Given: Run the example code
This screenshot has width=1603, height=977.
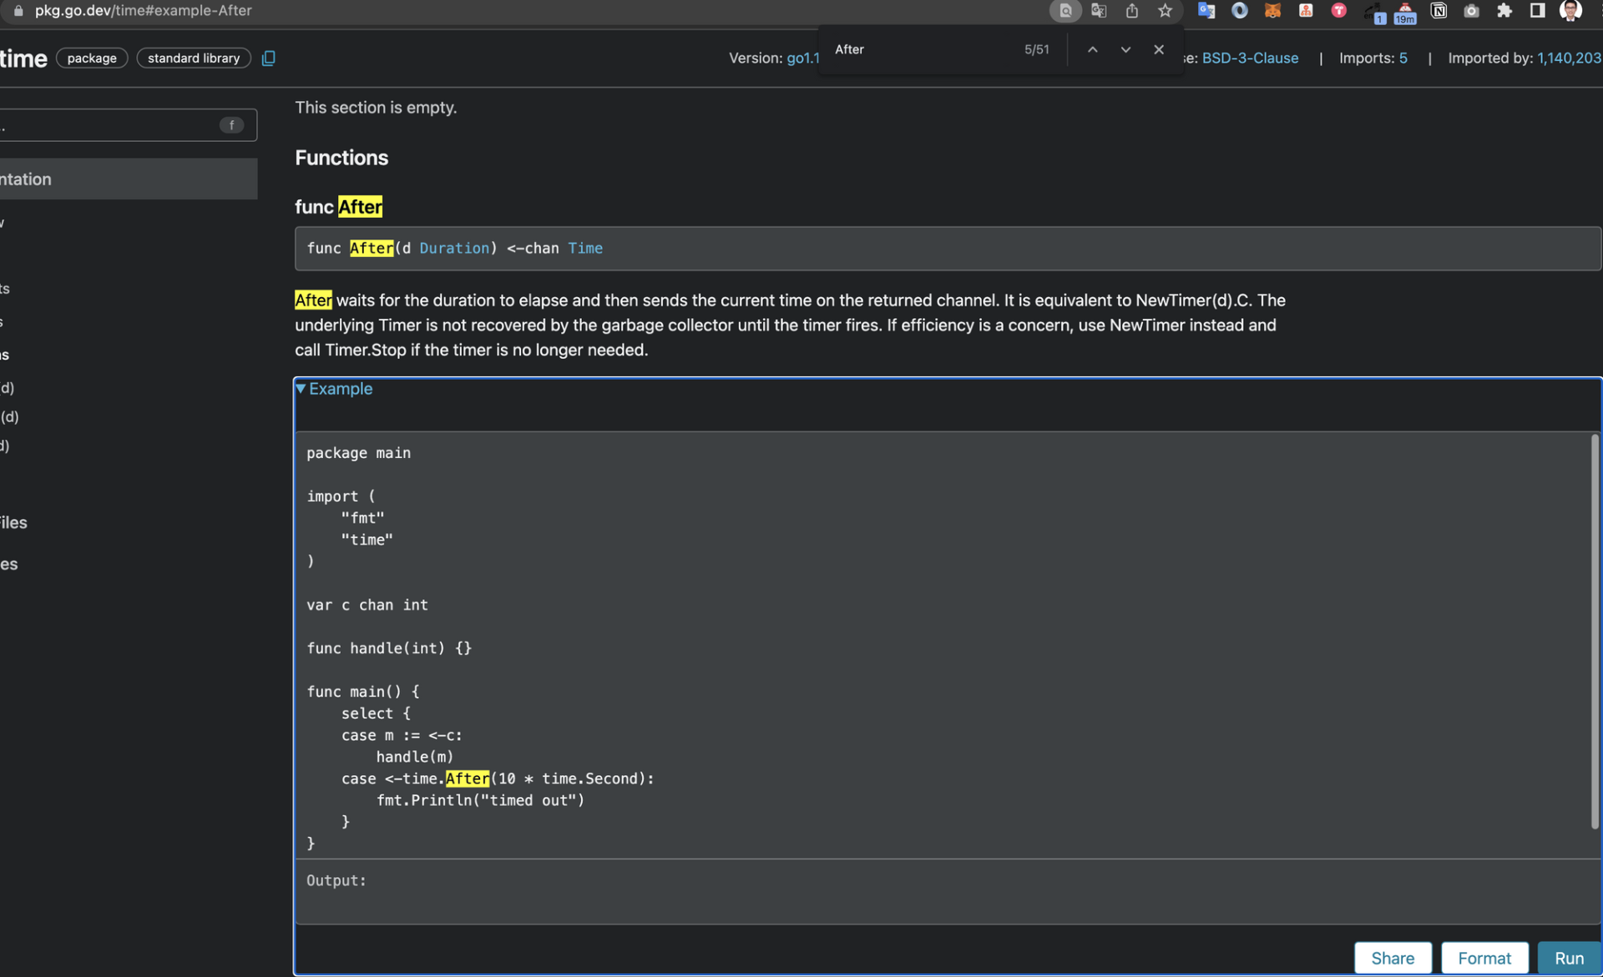Looking at the screenshot, I should click(x=1568, y=958).
